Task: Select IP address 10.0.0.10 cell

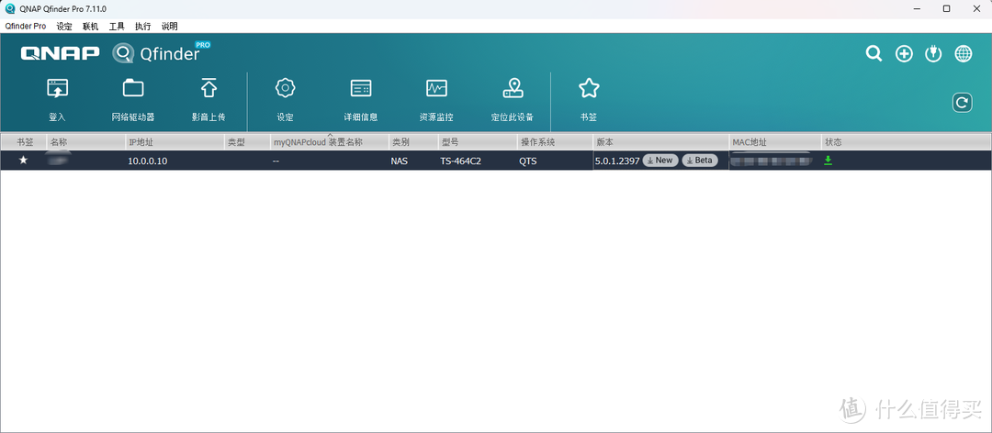Action: pyautogui.click(x=147, y=161)
